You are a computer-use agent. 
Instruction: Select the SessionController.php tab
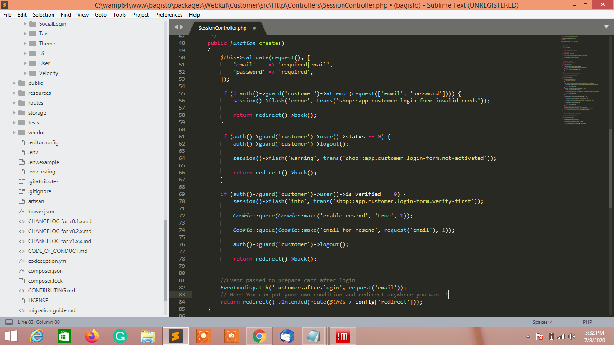coord(222,28)
